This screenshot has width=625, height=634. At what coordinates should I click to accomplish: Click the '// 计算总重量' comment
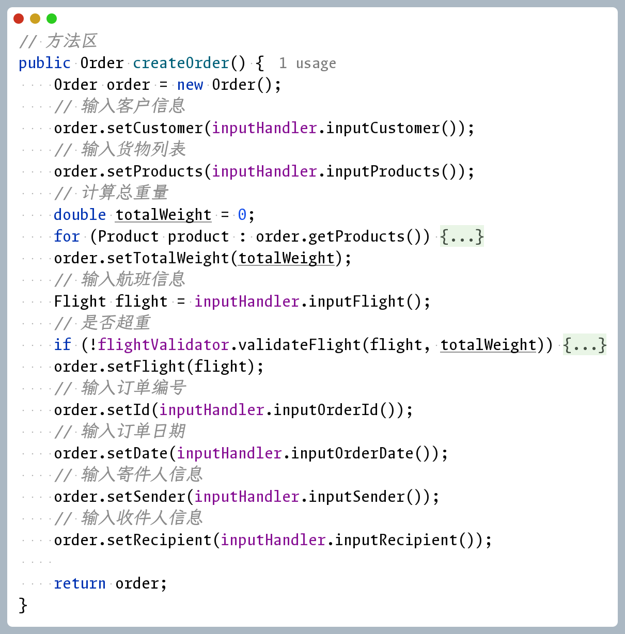point(111,193)
